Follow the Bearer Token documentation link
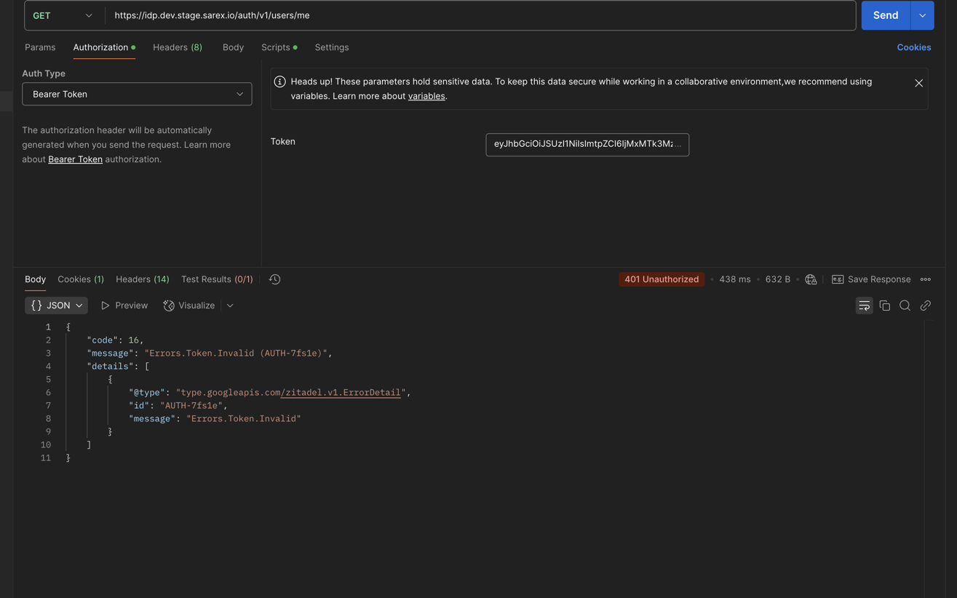Viewport: 957px width, 598px height. tap(75, 159)
